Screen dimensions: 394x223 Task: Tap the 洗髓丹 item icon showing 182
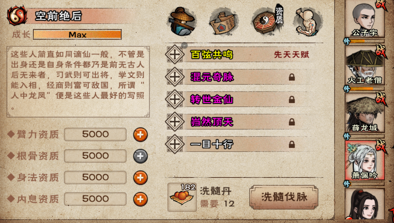pyautogui.click(x=182, y=197)
